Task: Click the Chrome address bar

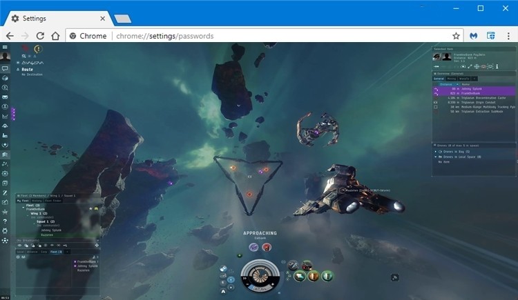Action: [265, 36]
